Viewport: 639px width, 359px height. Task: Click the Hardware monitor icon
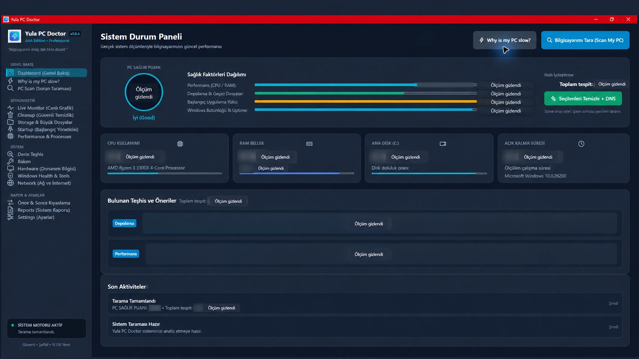10,168
